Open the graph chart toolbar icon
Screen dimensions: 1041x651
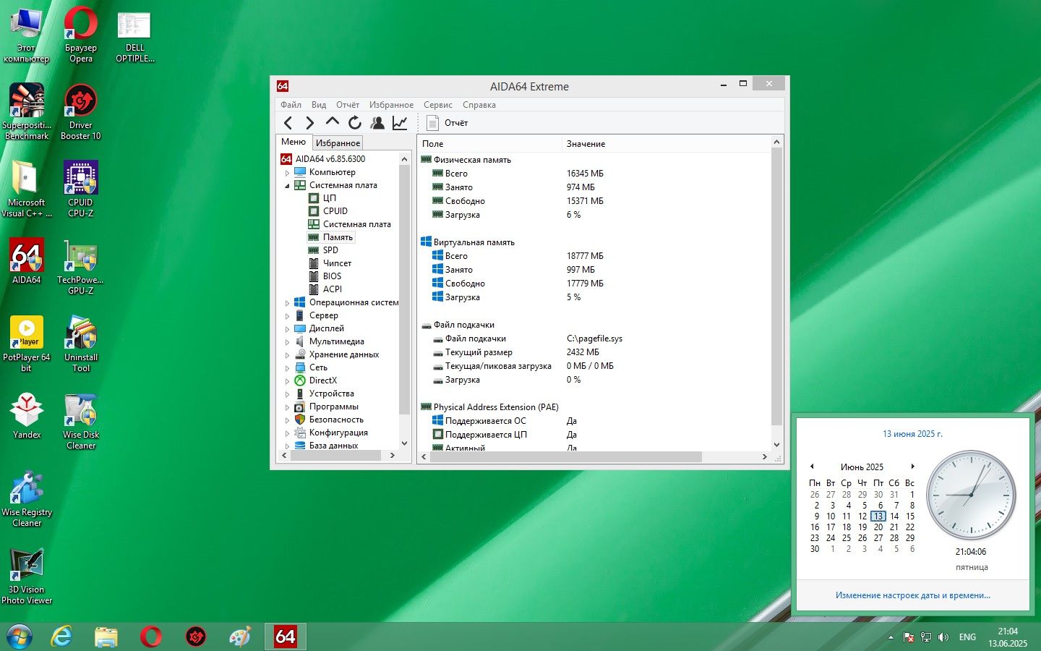coord(400,123)
